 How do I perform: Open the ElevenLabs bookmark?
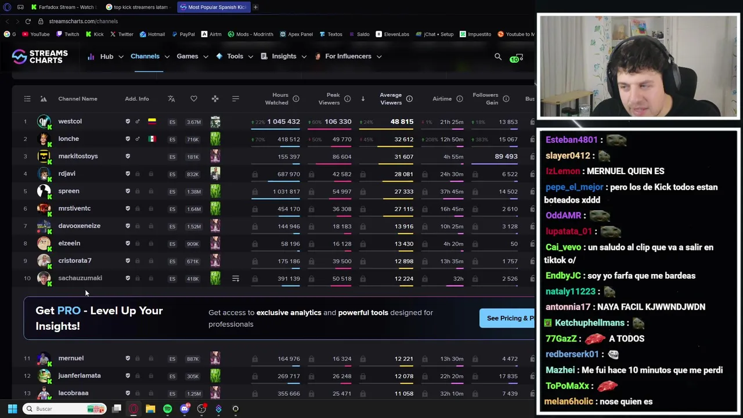point(392,34)
